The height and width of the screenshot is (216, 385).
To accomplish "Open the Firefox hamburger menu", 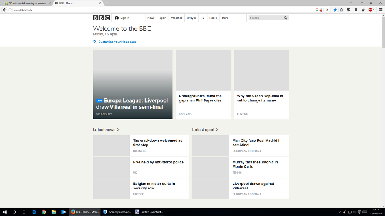I will pyautogui.click(x=381, y=10).
